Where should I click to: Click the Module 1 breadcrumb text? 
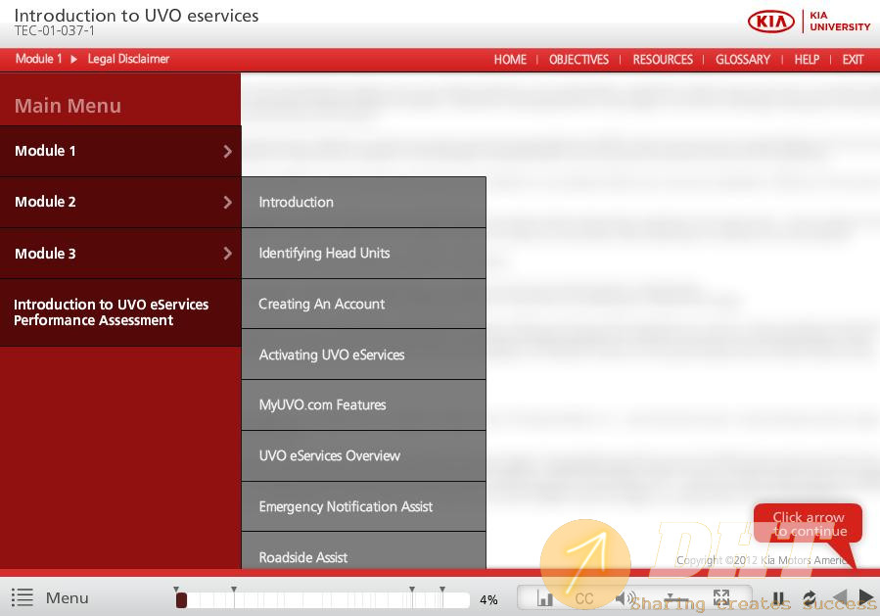coord(39,59)
